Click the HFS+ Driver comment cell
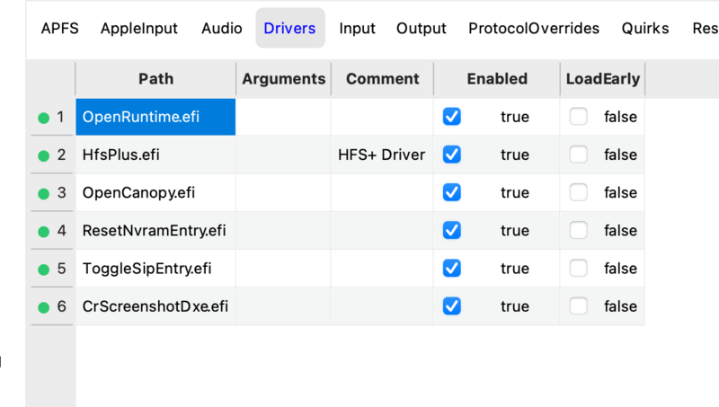The width and height of the screenshot is (719, 407). click(x=382, y=155)
